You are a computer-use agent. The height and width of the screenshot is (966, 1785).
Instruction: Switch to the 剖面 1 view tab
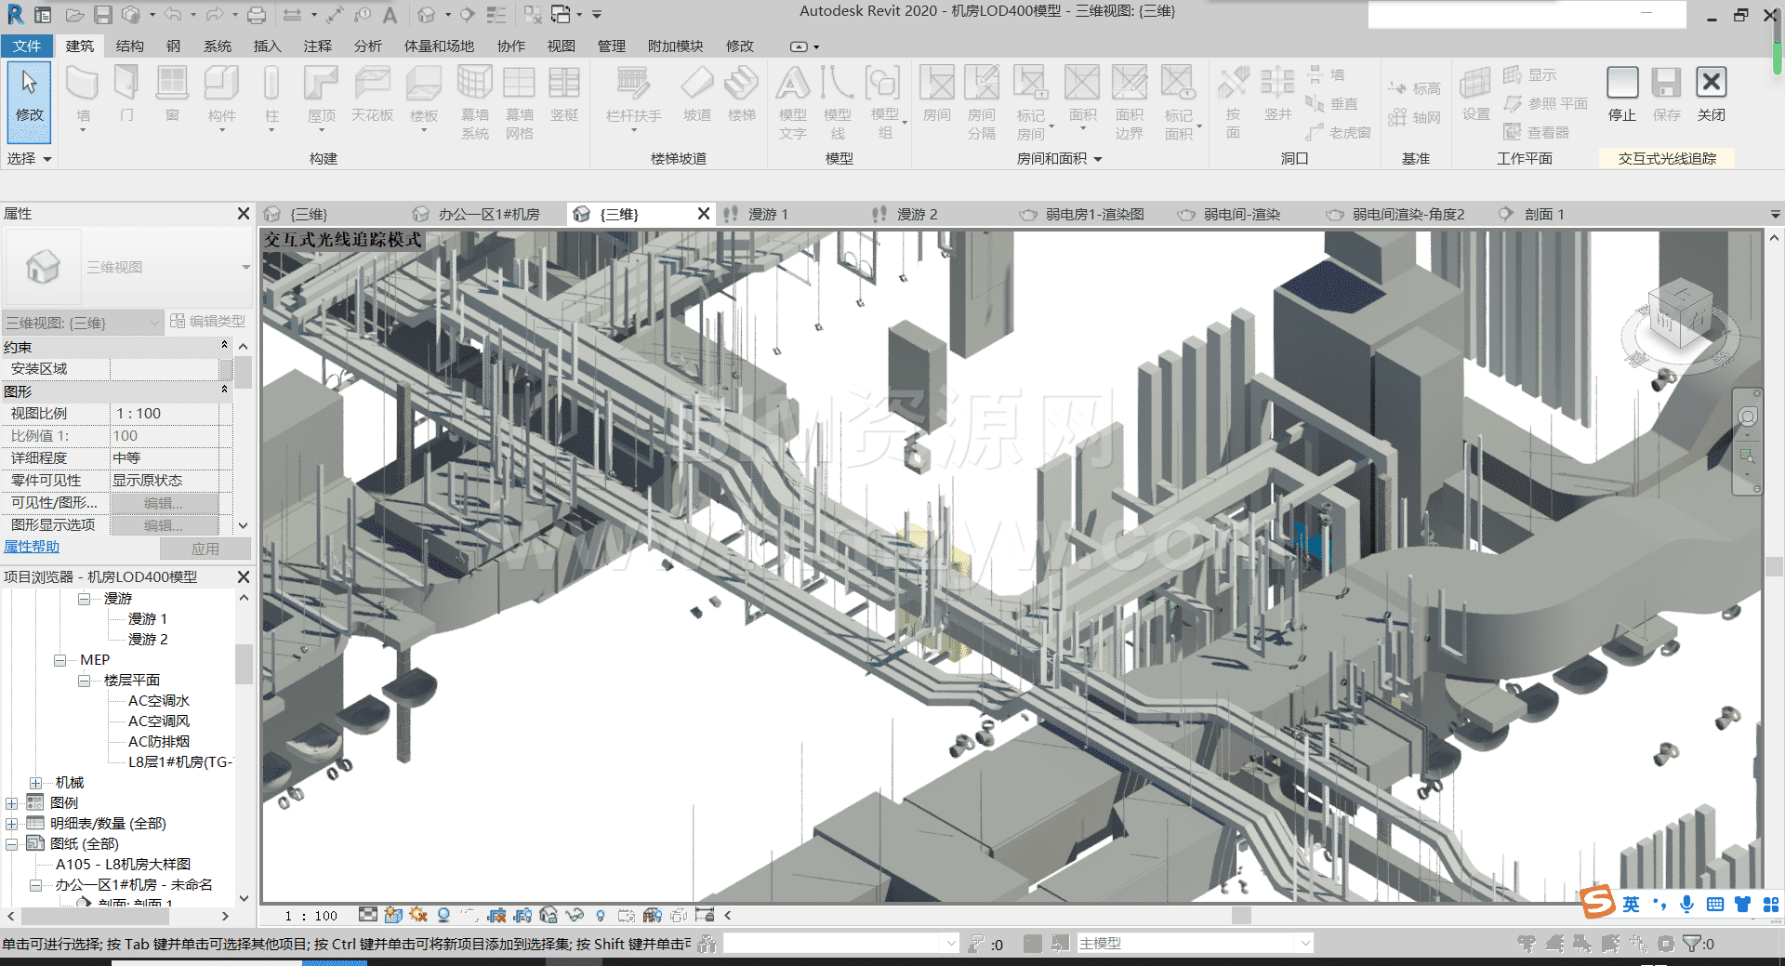[1543, 215]
